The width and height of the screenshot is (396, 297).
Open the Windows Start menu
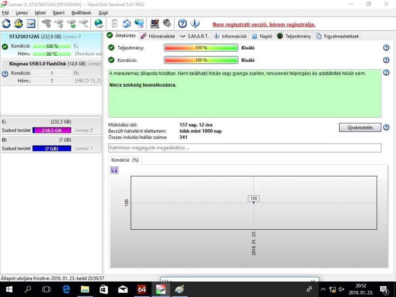[9, 290]
